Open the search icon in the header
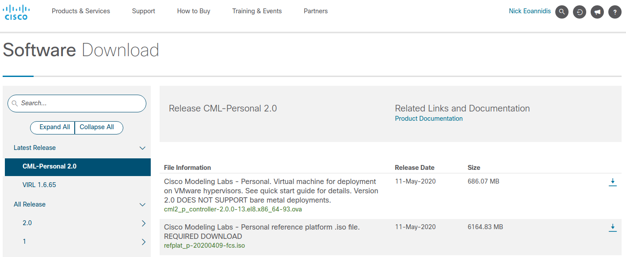626x257 pixels. [561, 12]
